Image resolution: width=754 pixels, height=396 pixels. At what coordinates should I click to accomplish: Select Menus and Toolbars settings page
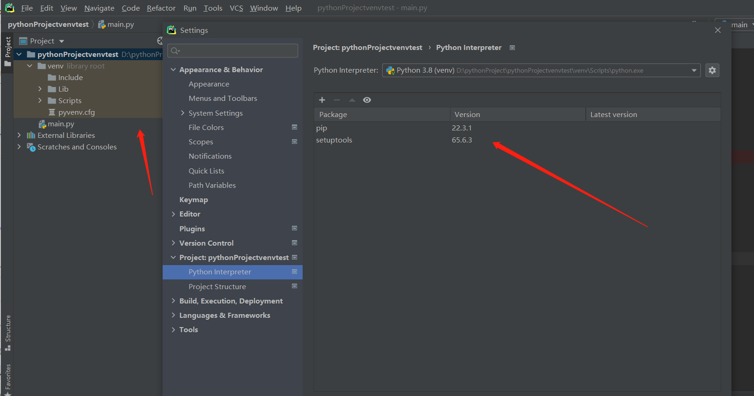(x=223, y=99)
